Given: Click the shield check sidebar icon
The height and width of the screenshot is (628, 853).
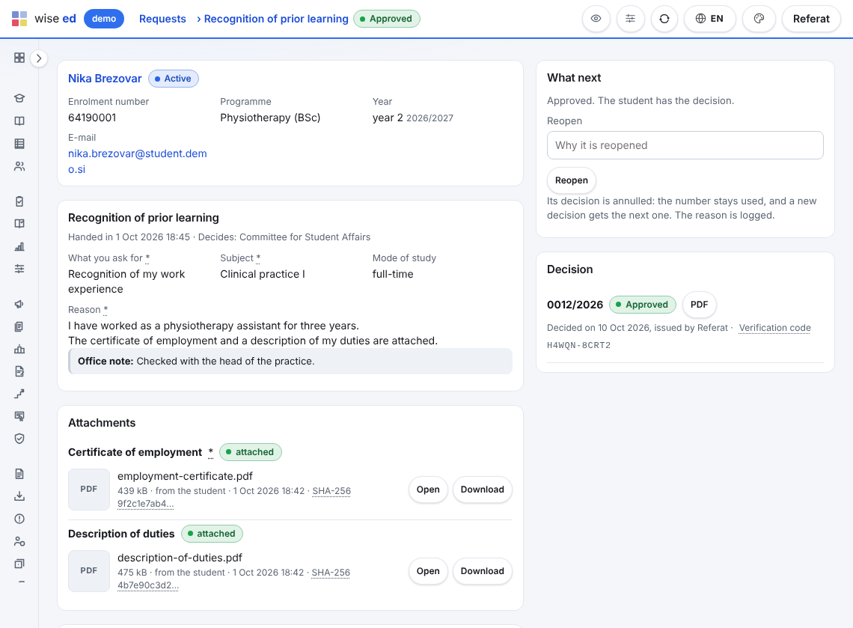Looking at the screenshot, I should [19, 439].
